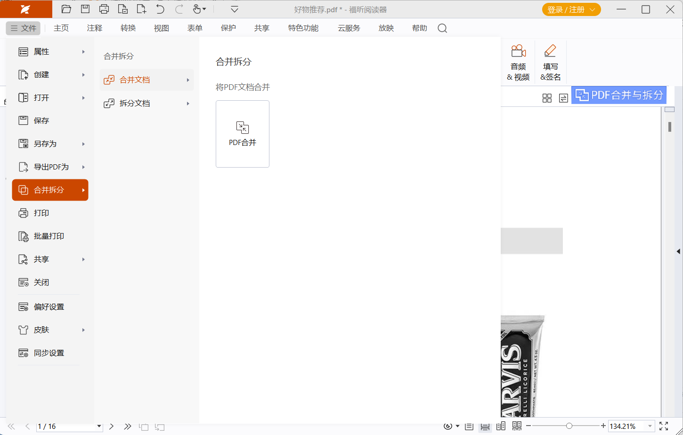Enter fullscreen using the bottom-right expand icon
683x435 pixels.
[664, 426]
